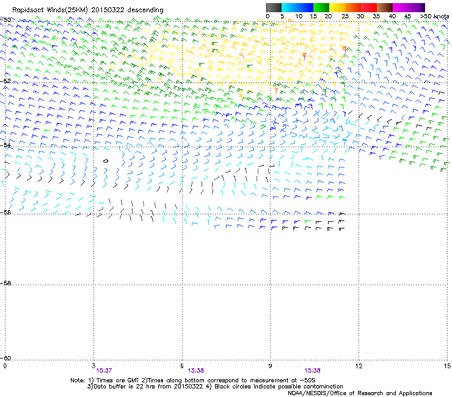Click the latitude label '-56'
This screenshot has width=452, height=397.
click(5, 212)
